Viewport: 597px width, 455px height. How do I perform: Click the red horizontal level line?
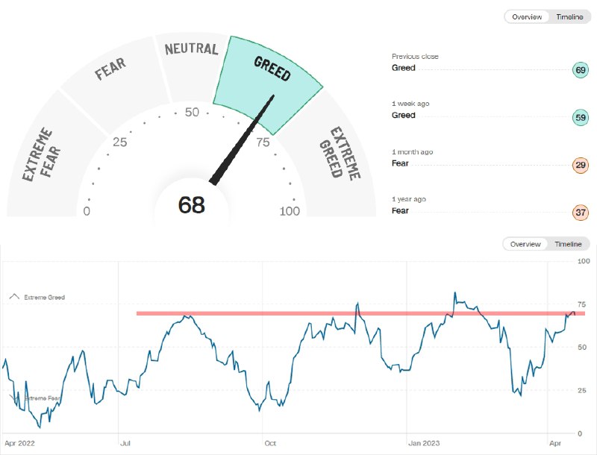point(361,313)
